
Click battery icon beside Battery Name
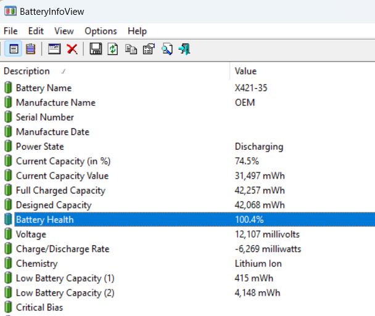tap(8, 87)
